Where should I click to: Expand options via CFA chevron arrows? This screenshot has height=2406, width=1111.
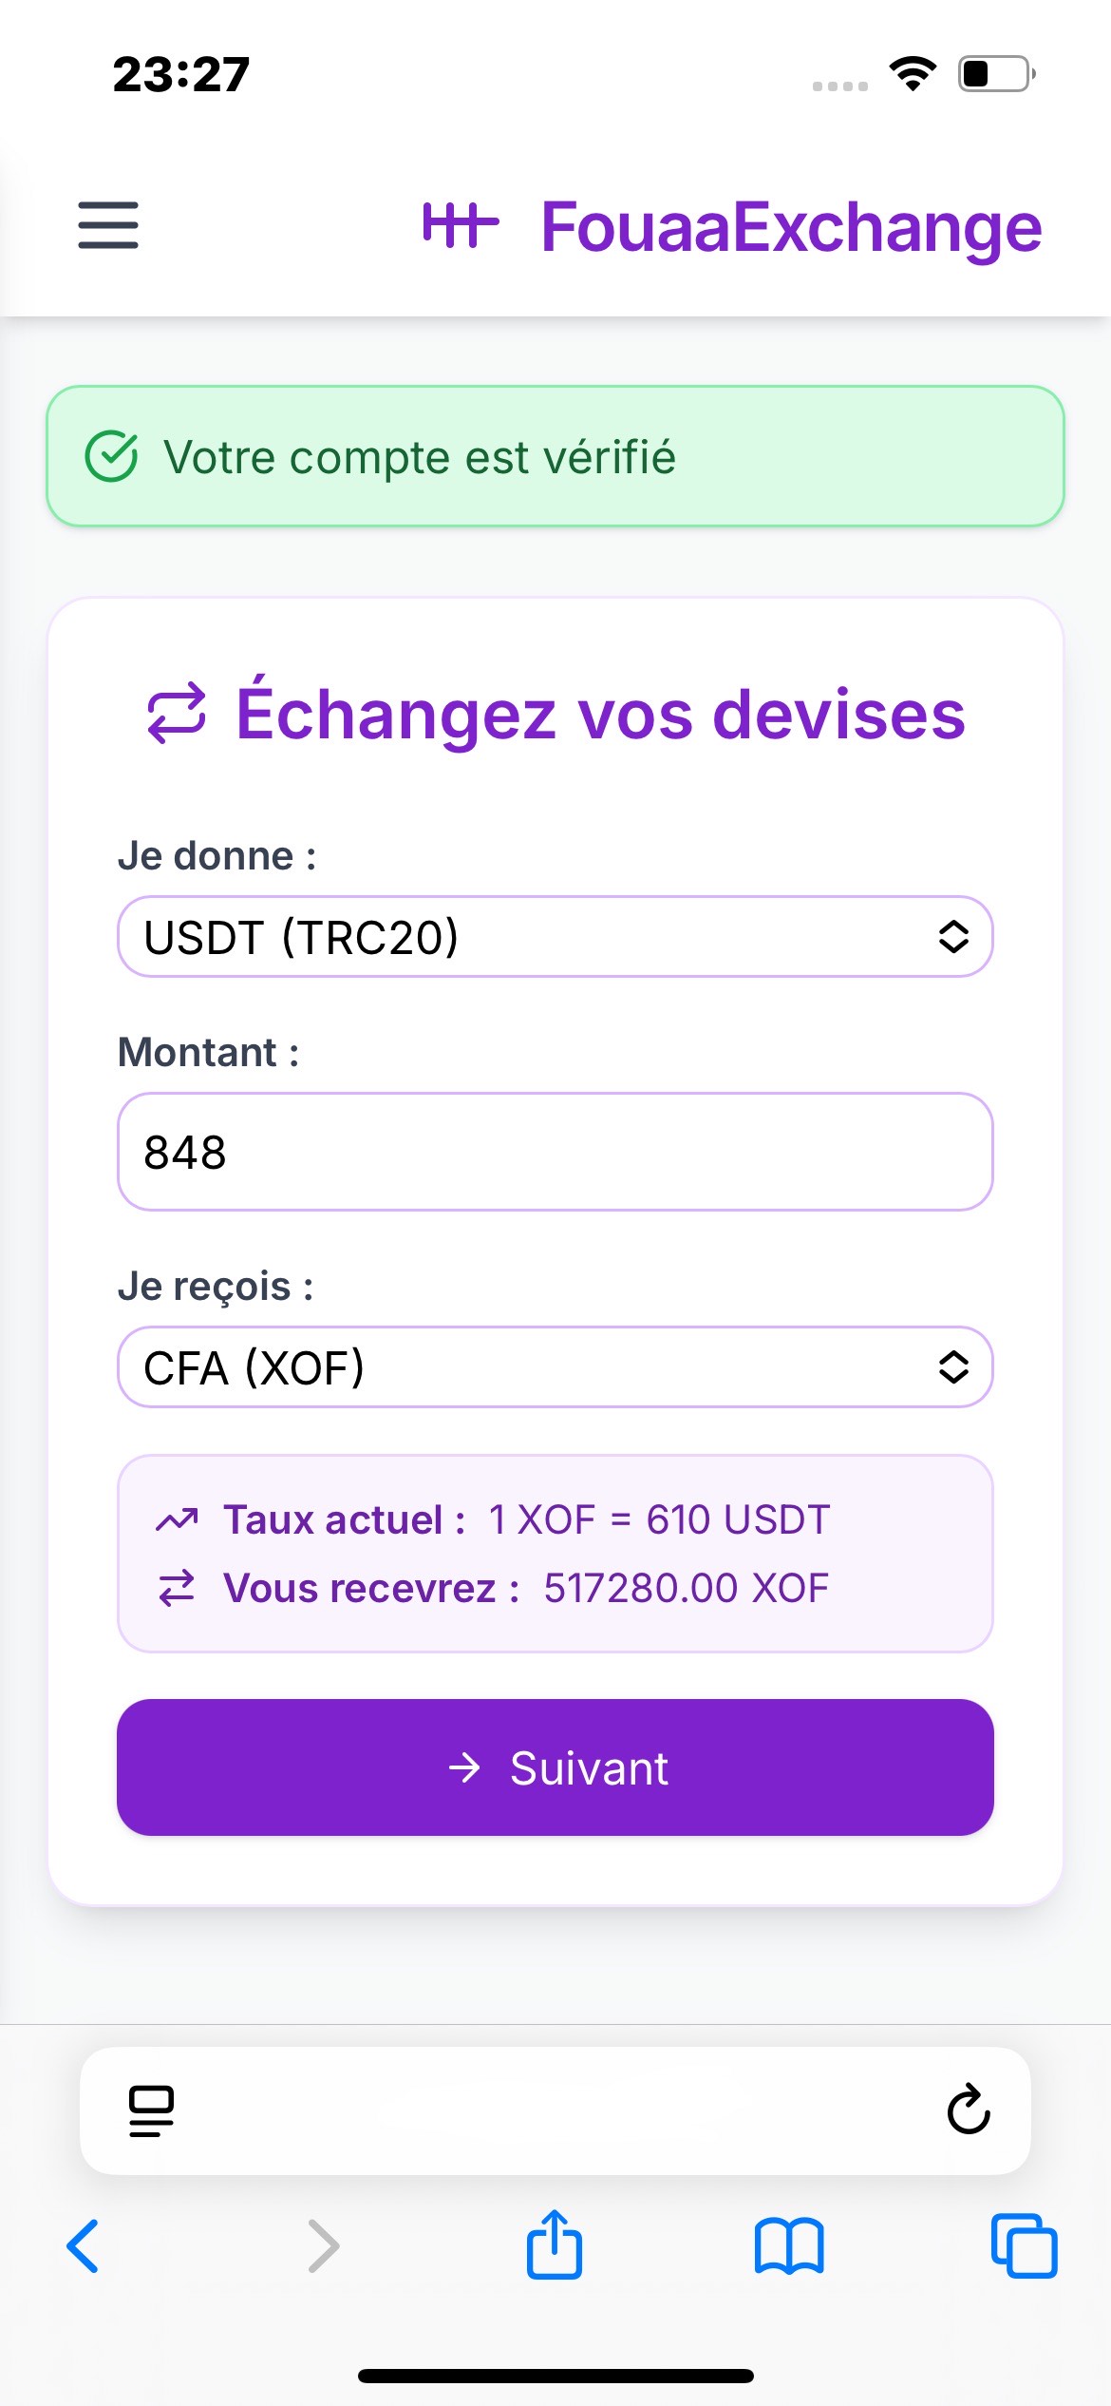point(953,1367)
